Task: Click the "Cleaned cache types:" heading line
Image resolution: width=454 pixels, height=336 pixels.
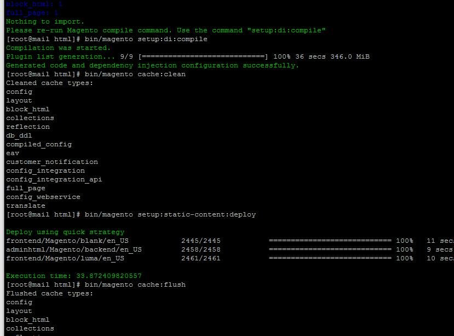Action: tap(49, 83)
